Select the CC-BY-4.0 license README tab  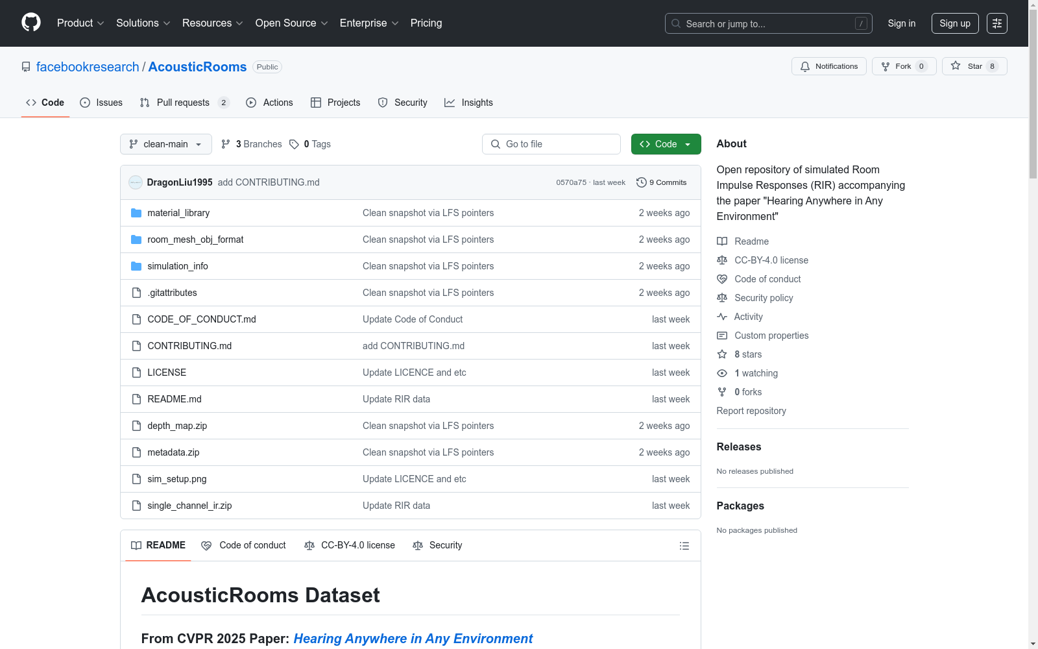(350, 545)
